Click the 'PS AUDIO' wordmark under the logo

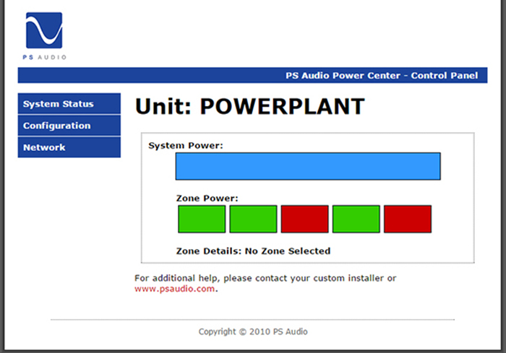(45, 57)
